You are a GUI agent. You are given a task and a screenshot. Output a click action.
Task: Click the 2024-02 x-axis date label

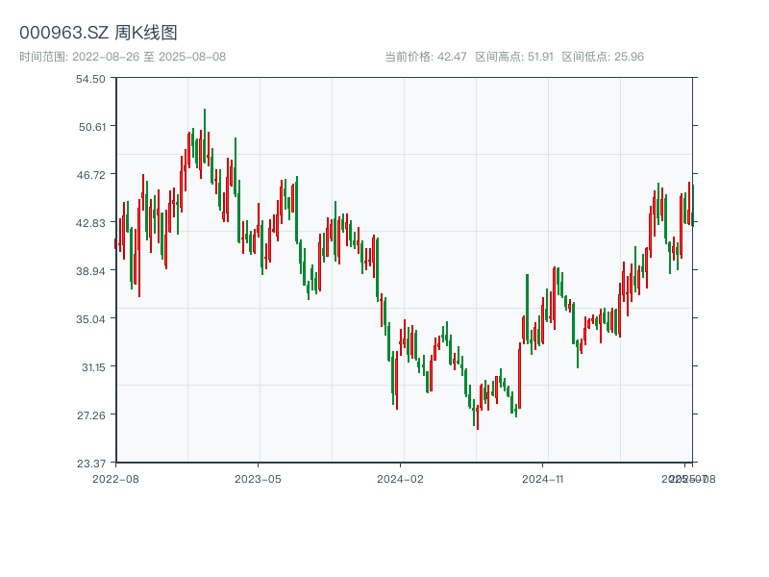(x=400, y=478)
